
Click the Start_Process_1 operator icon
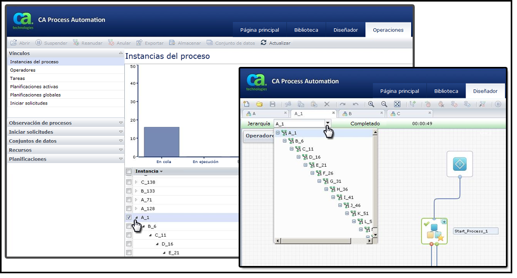click(x=434, y=231)
